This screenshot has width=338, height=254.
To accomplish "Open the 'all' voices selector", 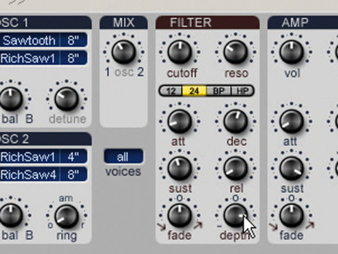I will coord(124,156).
